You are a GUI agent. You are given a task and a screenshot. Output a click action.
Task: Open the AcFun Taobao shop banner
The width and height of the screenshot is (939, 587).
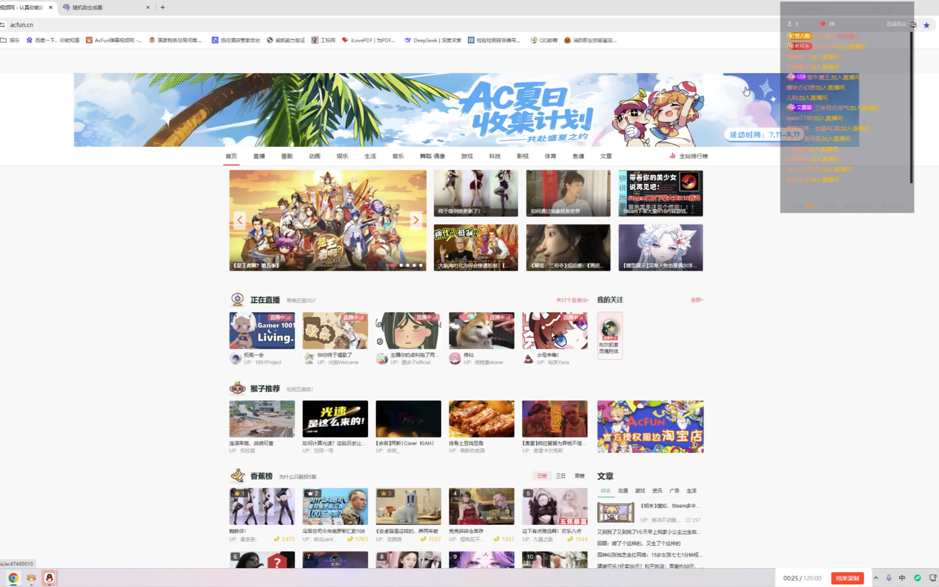(650, 427)
